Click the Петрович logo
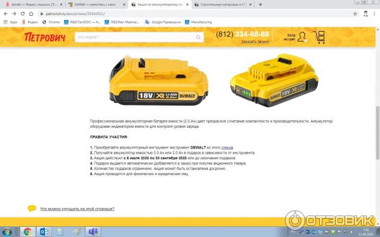 pos(45,37)
